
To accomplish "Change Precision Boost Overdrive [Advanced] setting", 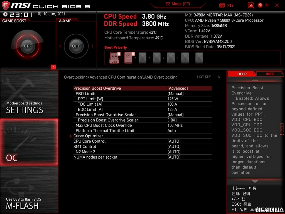I will tap(142, 88).
